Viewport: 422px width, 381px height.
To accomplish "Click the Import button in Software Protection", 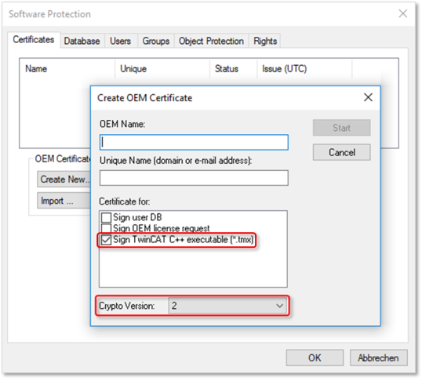I will tap(64, 201).
